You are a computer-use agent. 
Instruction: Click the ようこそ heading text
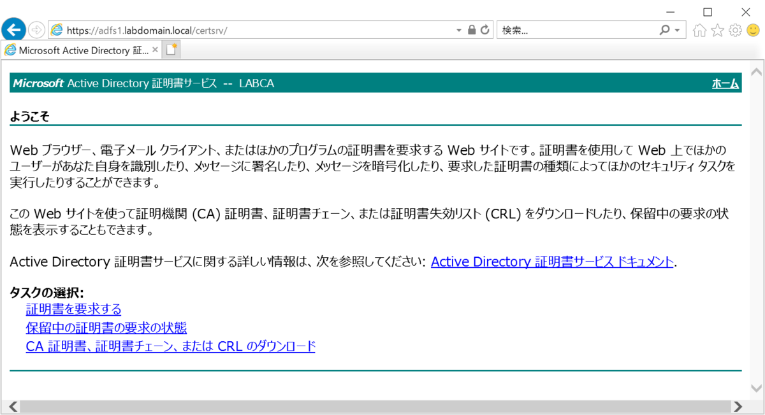point(29,116)
